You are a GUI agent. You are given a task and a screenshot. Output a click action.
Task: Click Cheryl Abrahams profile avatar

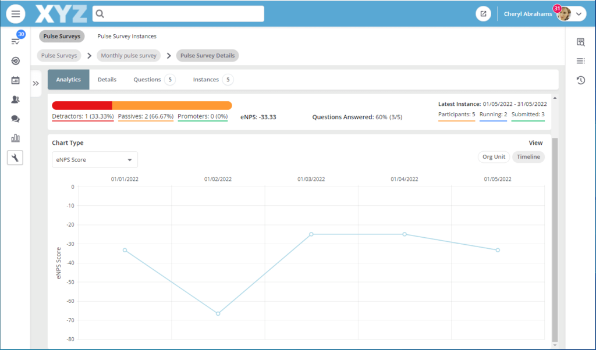pos(565,14)
